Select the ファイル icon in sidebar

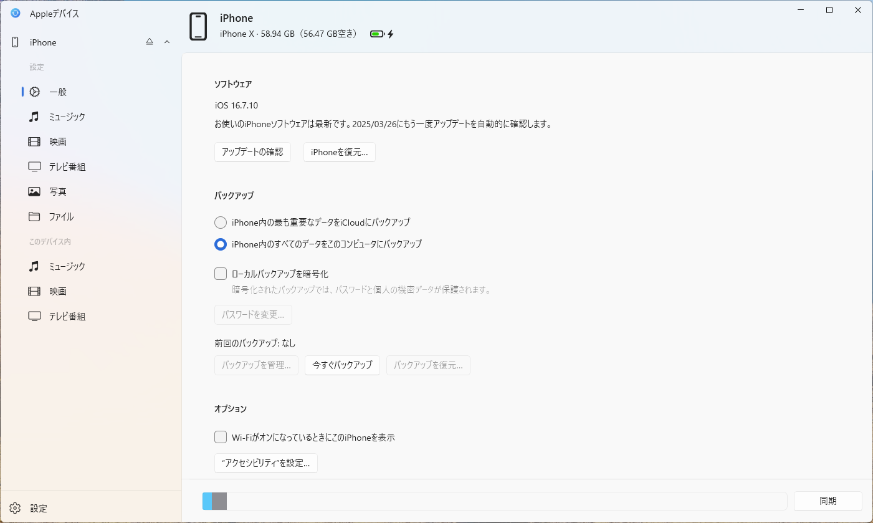34,216
